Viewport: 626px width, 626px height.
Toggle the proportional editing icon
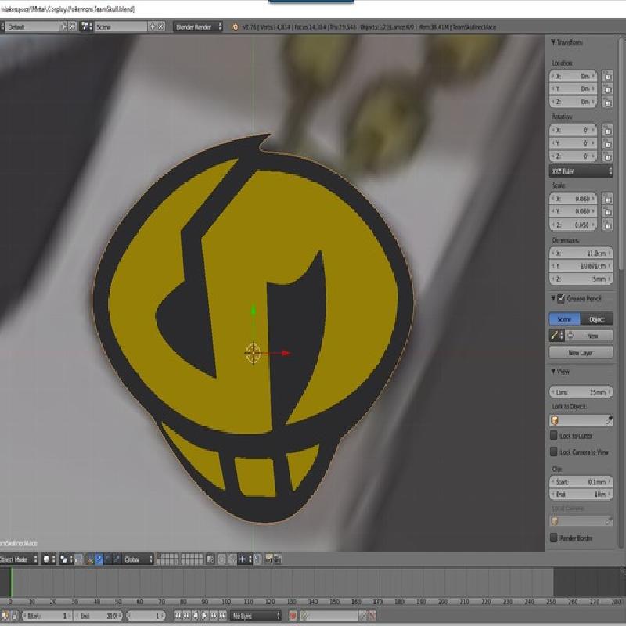pos(221,559)
